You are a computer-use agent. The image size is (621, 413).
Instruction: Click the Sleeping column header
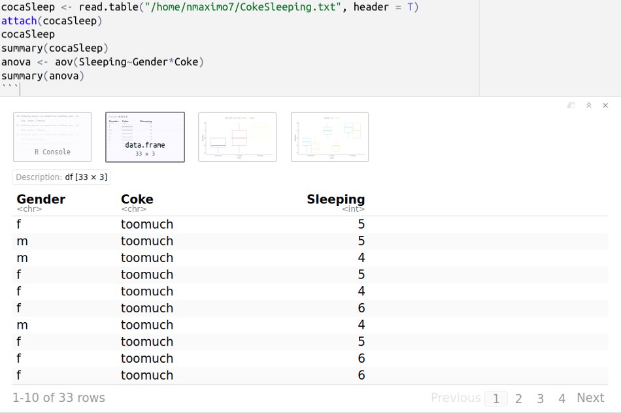point(335,199)
